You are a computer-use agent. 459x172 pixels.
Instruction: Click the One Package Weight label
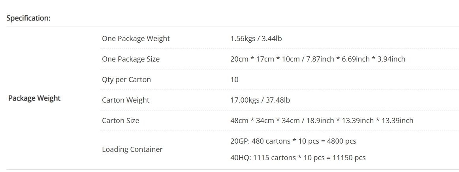tap(136, 39)
